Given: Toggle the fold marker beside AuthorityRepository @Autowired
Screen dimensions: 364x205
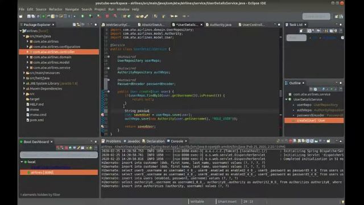Looking at the screenshot, I should (x=109, y=68).
